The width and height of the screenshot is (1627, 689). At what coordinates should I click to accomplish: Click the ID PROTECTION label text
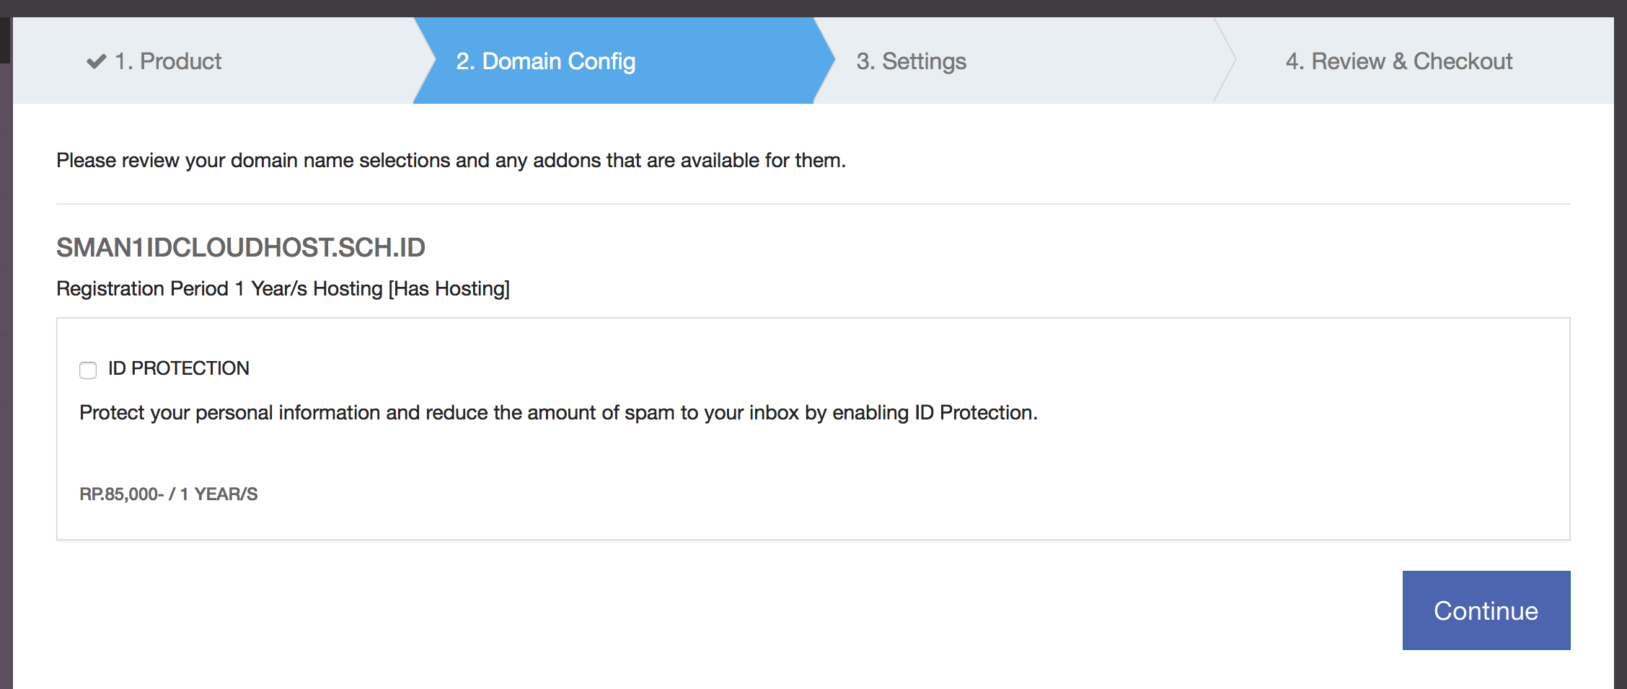178,368
